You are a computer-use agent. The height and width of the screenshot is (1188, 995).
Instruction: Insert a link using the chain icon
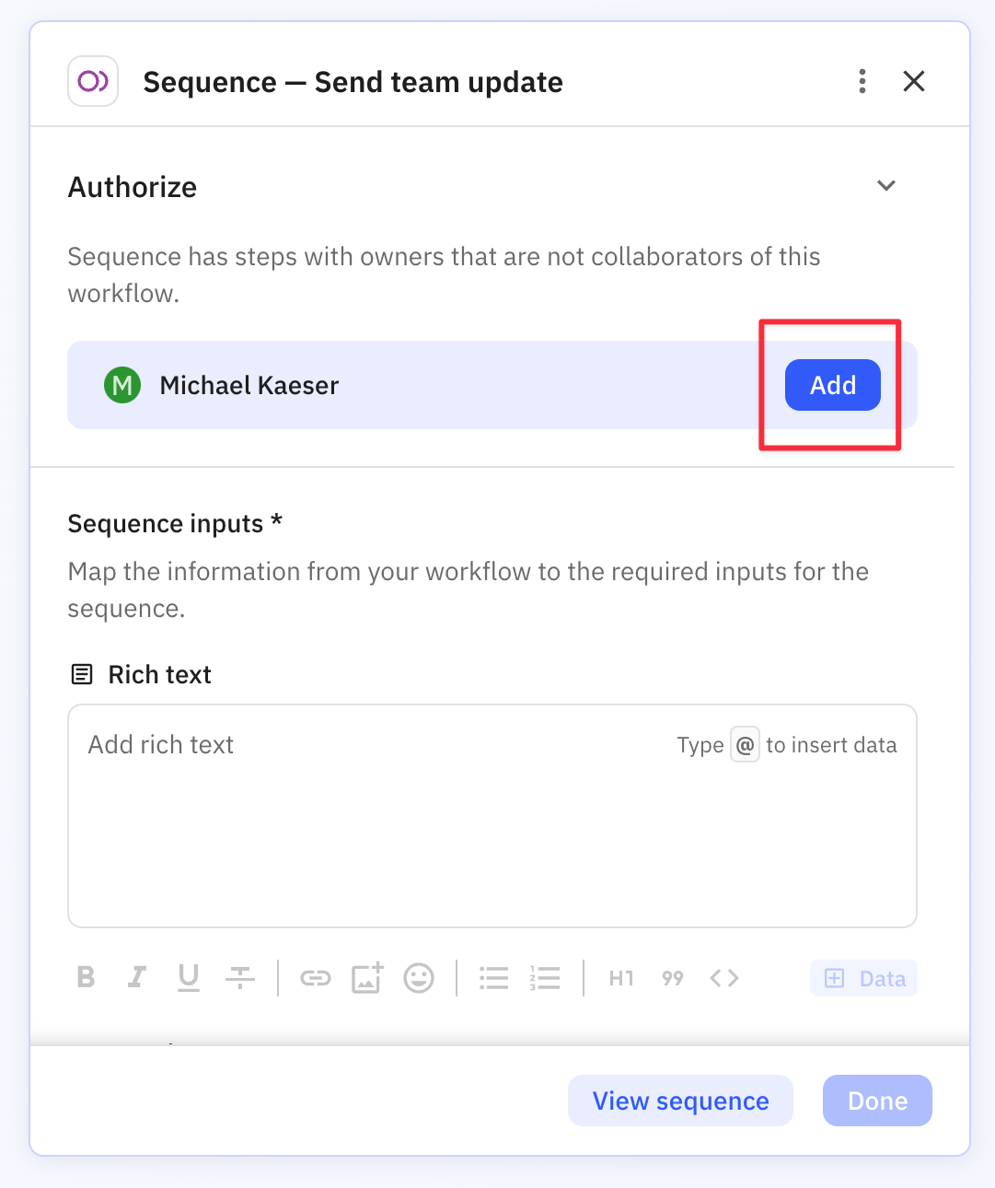316,978
